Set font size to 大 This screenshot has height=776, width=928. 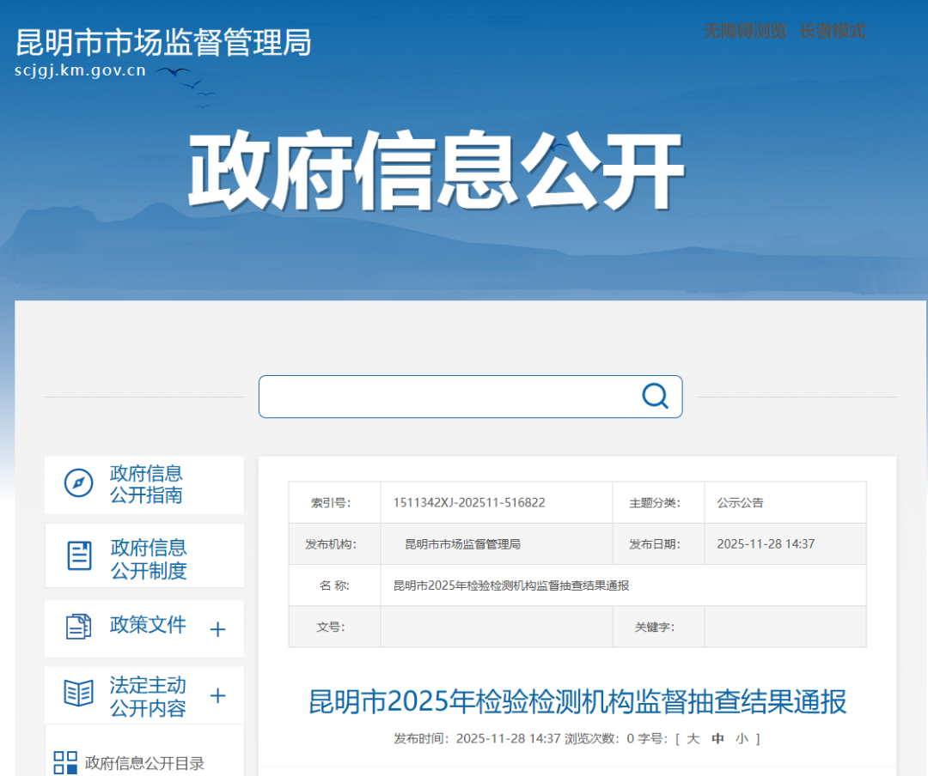coord(693,738)
